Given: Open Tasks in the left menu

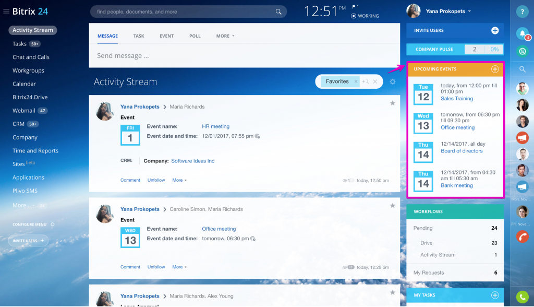Looking at the screenshot, I should 19,44.
